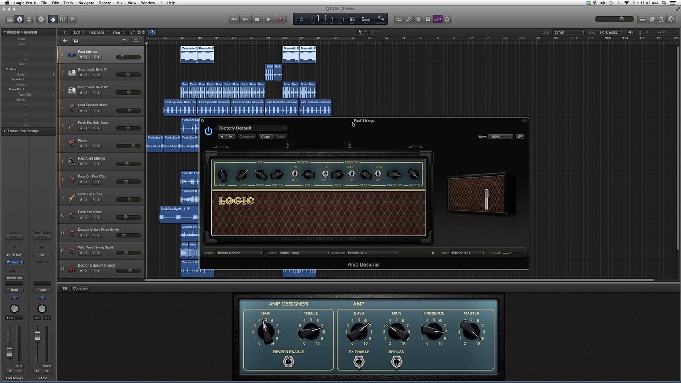Adjust the master volume slider in toolbar

point(614,19)
